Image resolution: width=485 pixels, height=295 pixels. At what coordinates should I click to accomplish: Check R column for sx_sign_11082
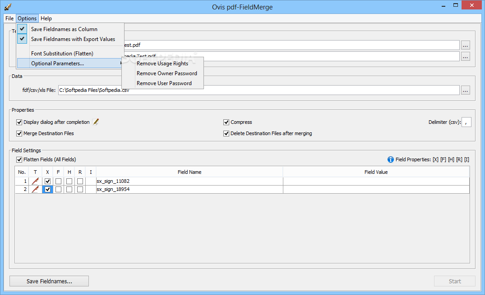(x=80, y=182)
